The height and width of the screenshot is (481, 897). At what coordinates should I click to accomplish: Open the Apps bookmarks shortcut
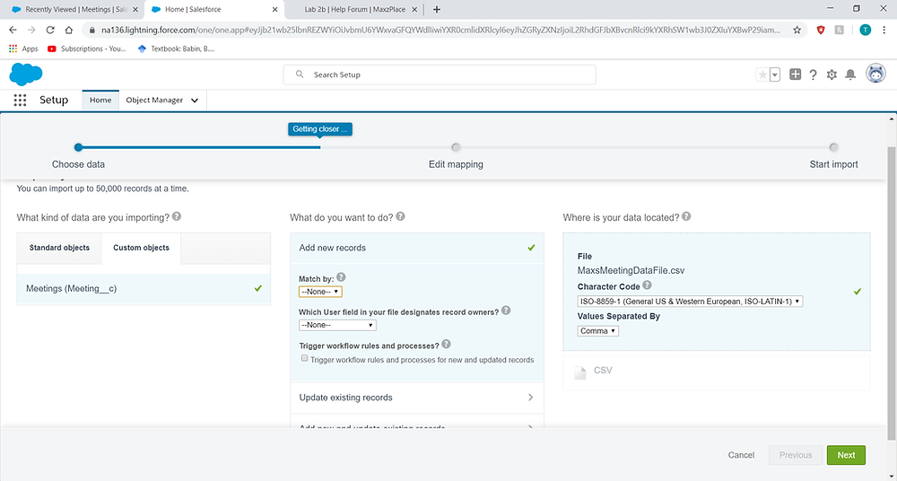click(23, 48)
